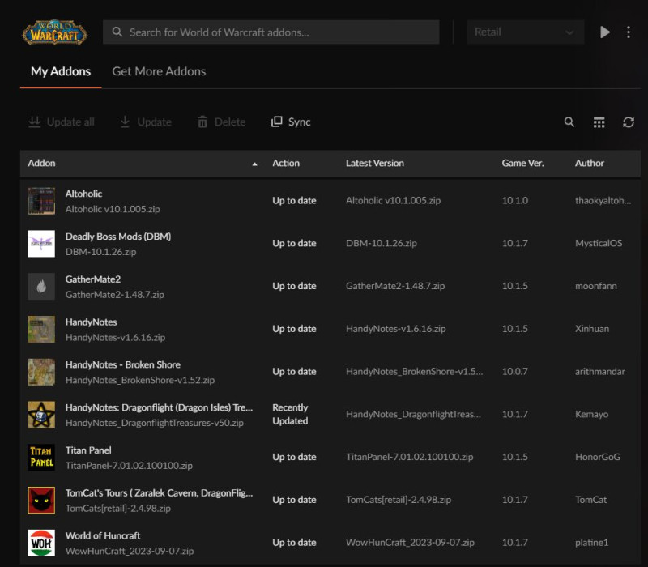Click latest version TitanPanel-7.01.02.100100.zip

(410, 457)
